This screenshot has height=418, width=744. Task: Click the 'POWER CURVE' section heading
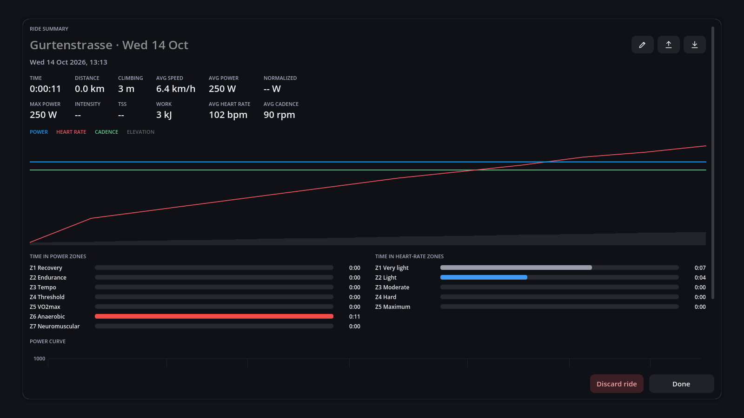tap(47, 341)
